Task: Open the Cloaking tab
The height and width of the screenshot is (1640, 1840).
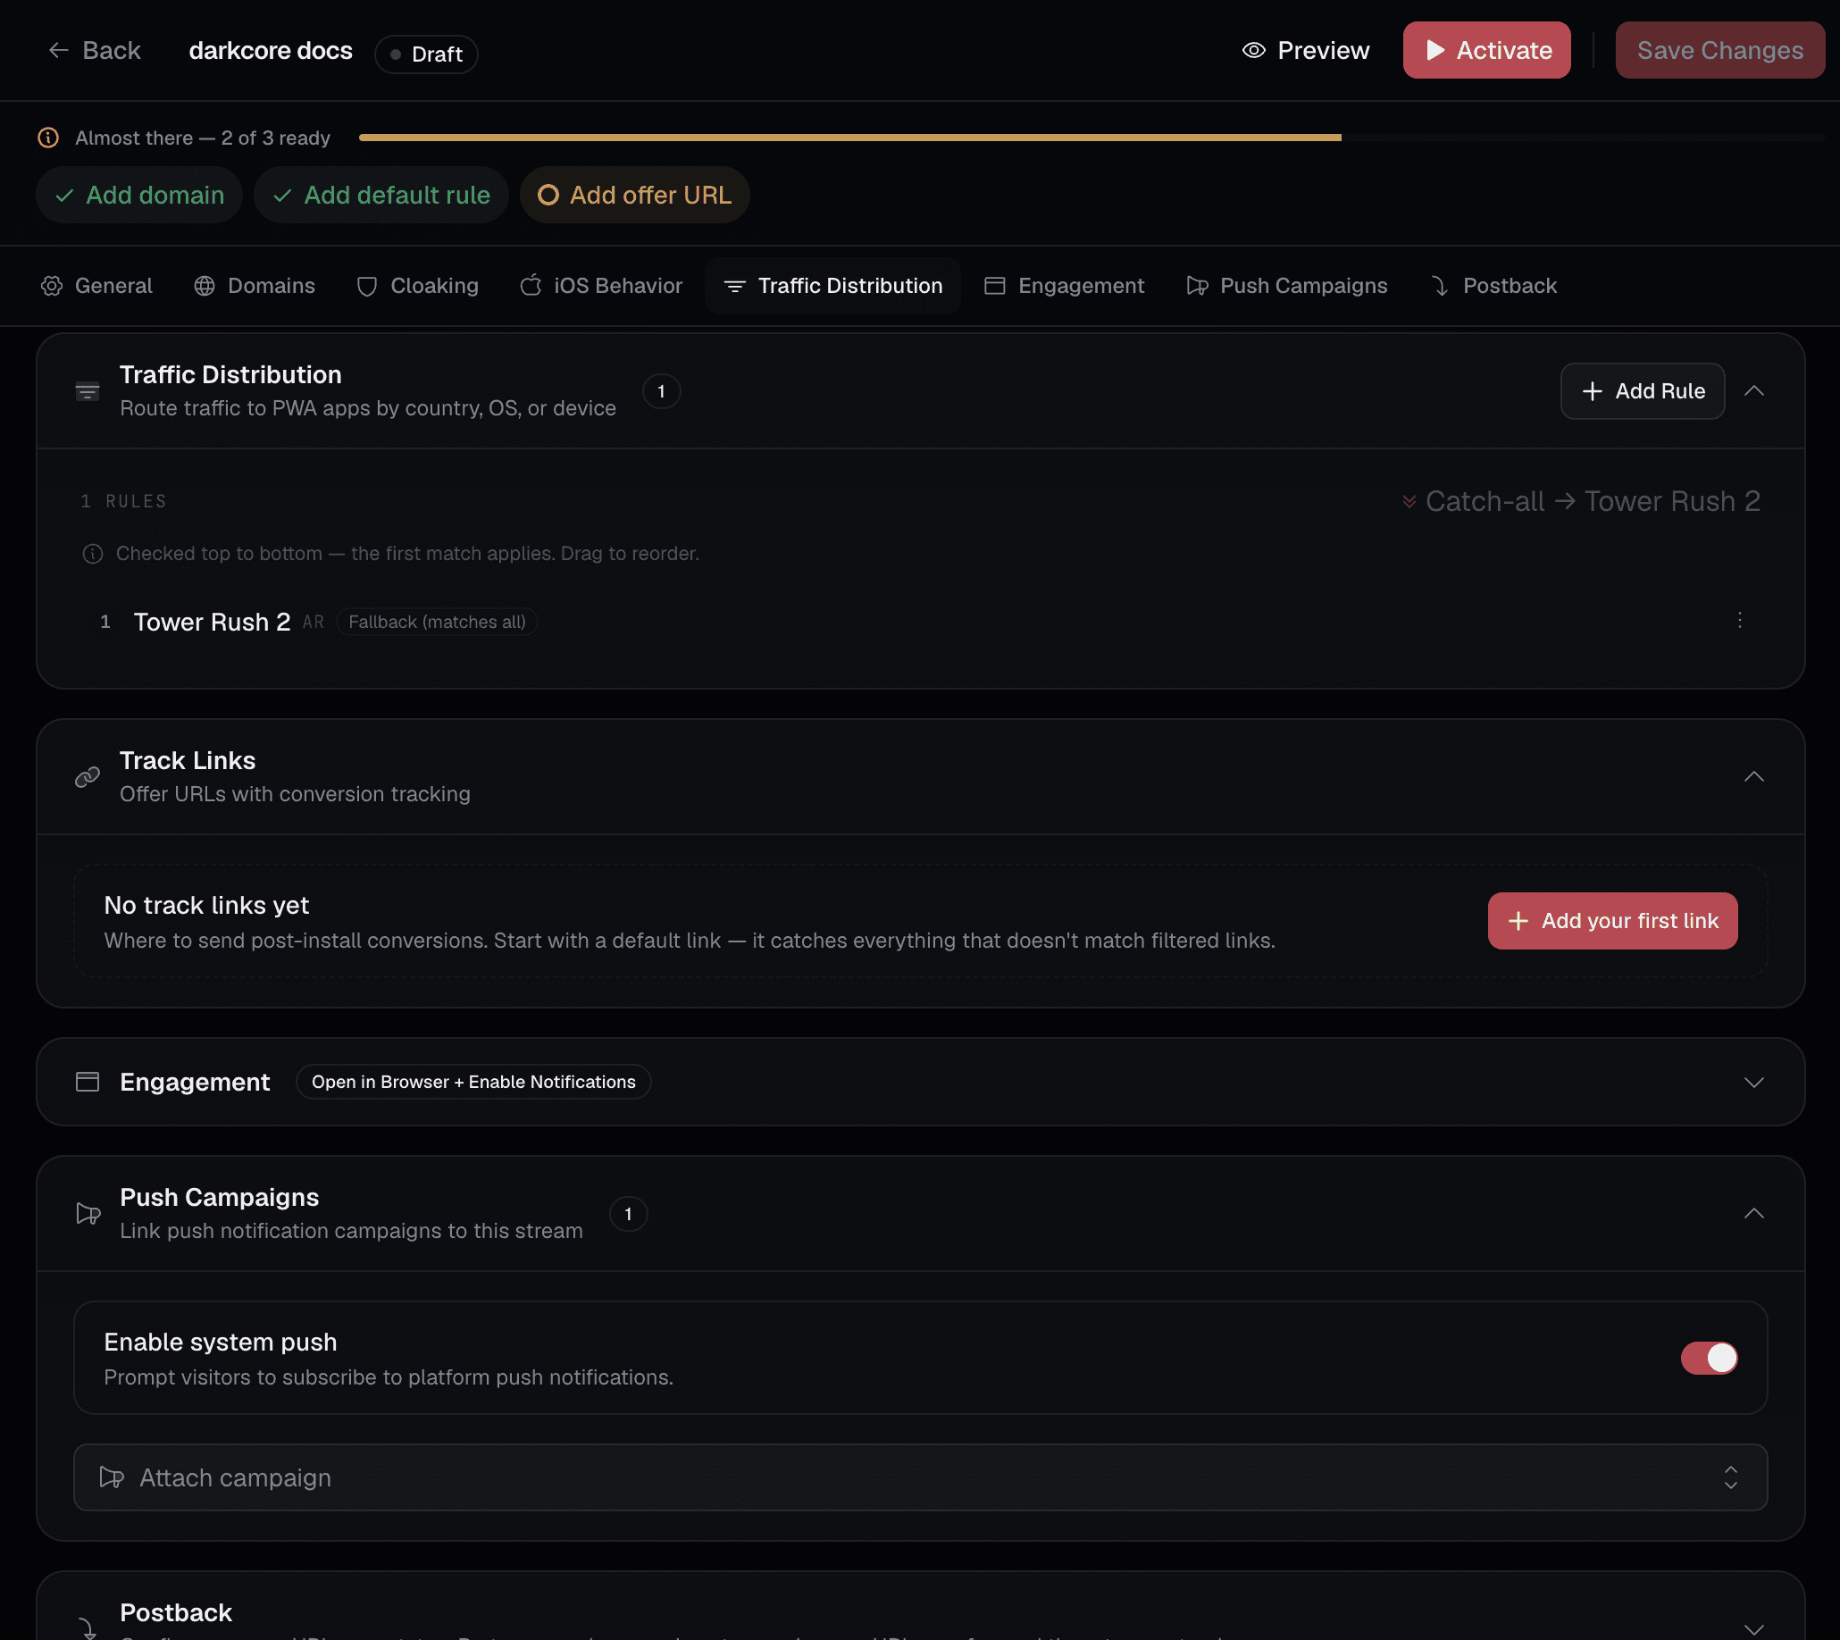Action: pyautogui.click(x=418, y=286)
